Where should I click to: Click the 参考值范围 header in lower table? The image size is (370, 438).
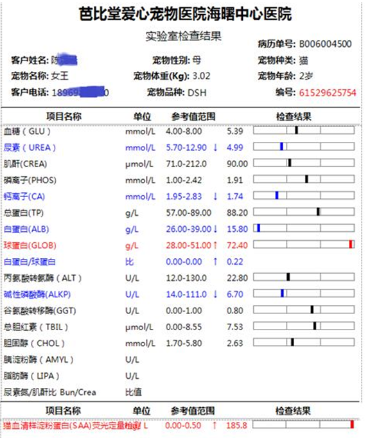pyautogui.click(x=193, y=411)
